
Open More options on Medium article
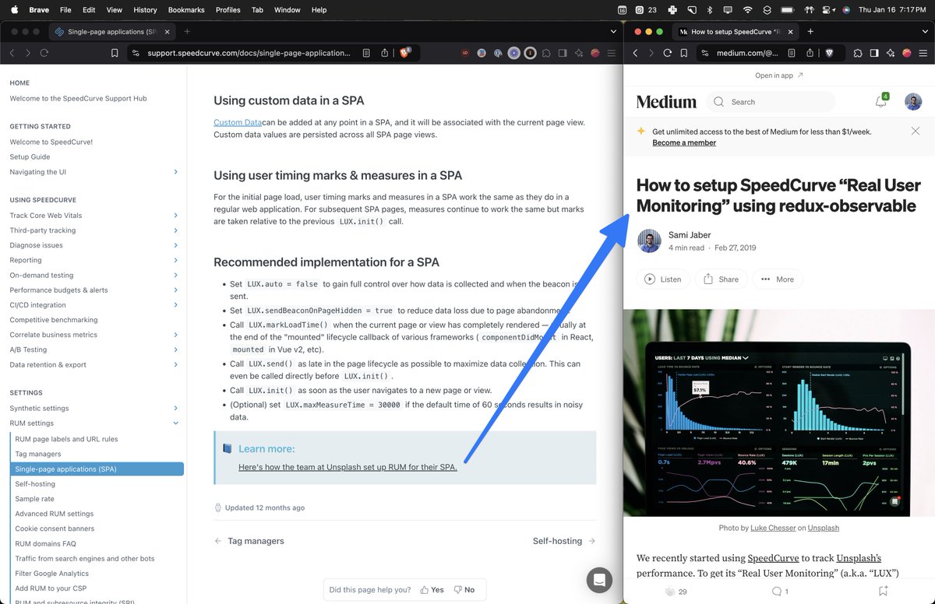777,279
